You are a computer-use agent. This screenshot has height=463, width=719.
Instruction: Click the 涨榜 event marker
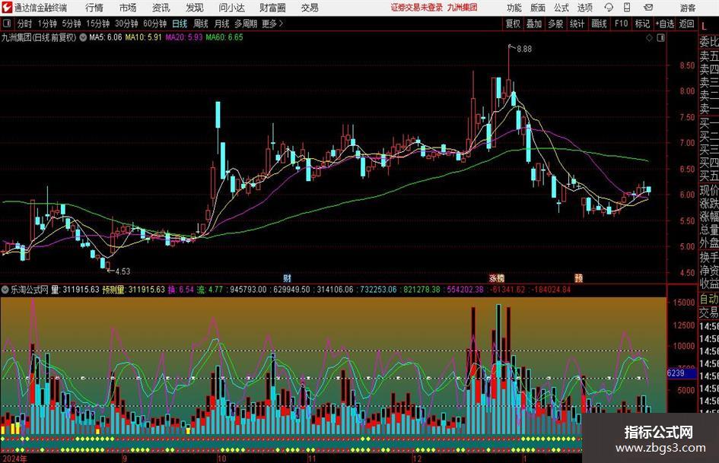(497, 278)
